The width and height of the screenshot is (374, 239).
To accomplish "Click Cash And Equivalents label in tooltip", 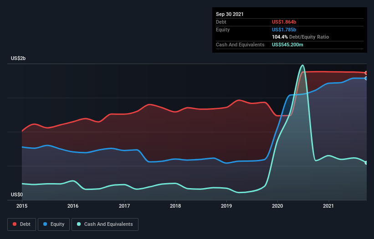I will 240,45.
